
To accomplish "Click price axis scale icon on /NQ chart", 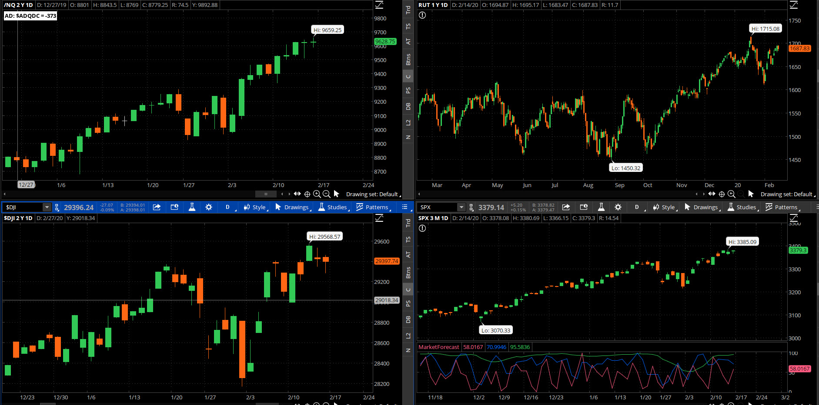I will [x=379, y=5].
